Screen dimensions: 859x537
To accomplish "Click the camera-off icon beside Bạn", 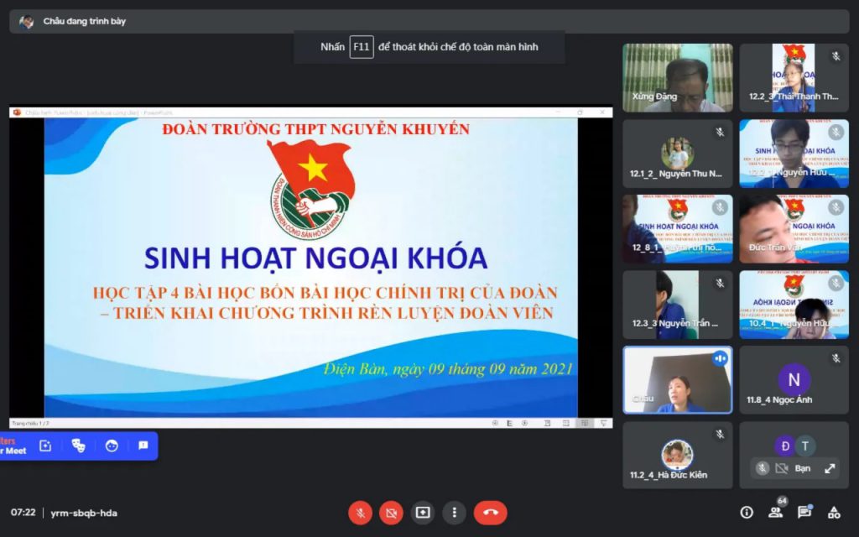I will tap(782, 468).
